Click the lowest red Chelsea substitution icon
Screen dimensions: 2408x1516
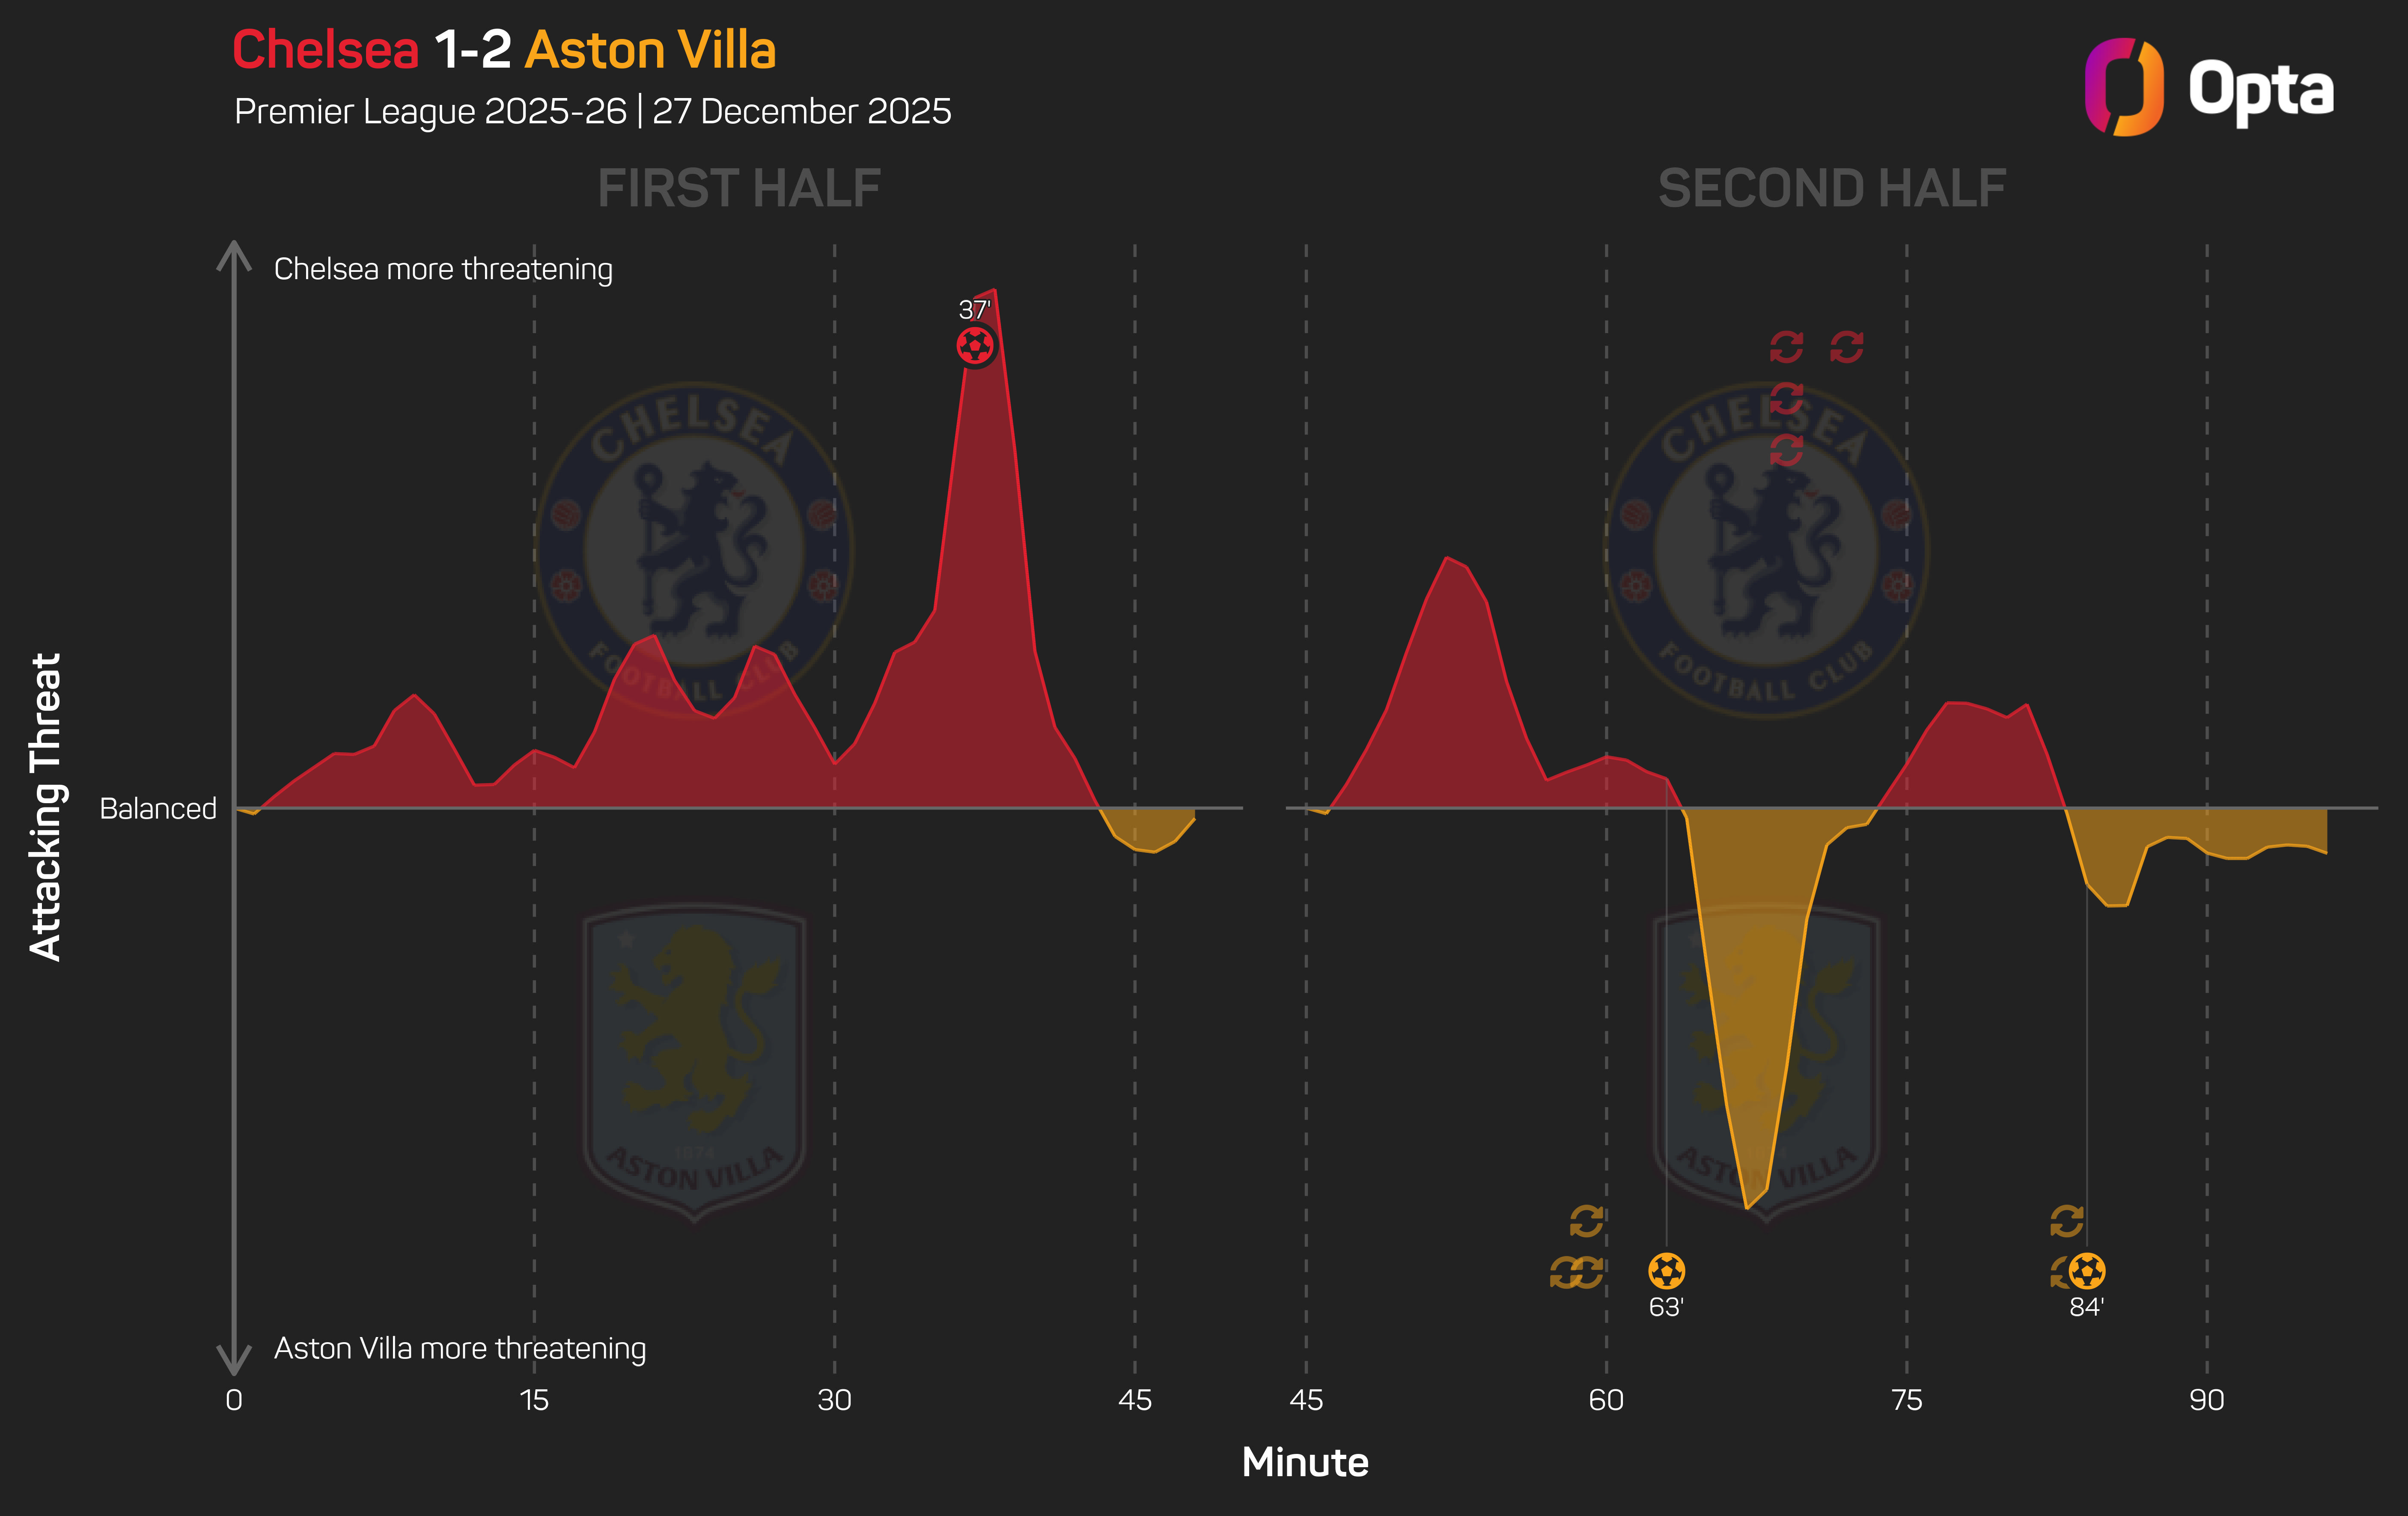pos(1786,450)
